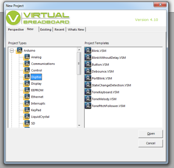Select the SD tree item label
This screenshot has height=168, width=174.
(x=33, y=123)
